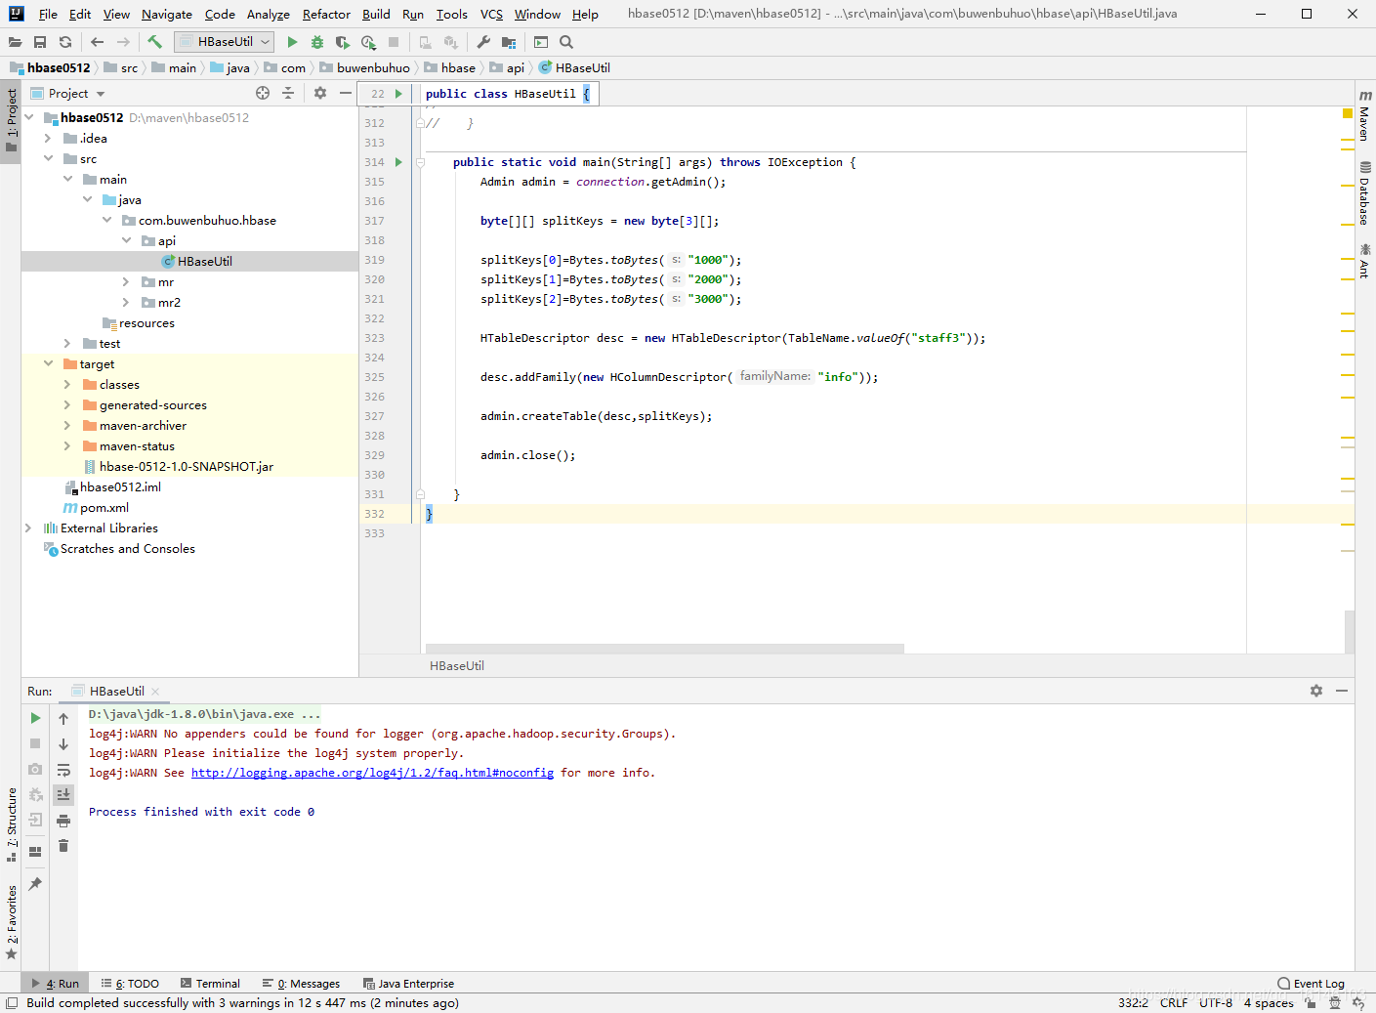
Task: Open the 0: Messages tool button
Action: [x=301, y=984]
